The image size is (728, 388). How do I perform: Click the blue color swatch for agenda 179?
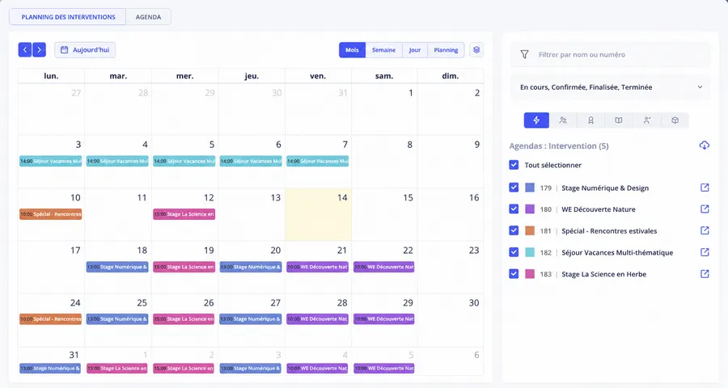[x=530, y=188]
